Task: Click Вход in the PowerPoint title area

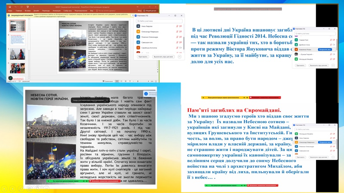Action: [x=139, y=11]
